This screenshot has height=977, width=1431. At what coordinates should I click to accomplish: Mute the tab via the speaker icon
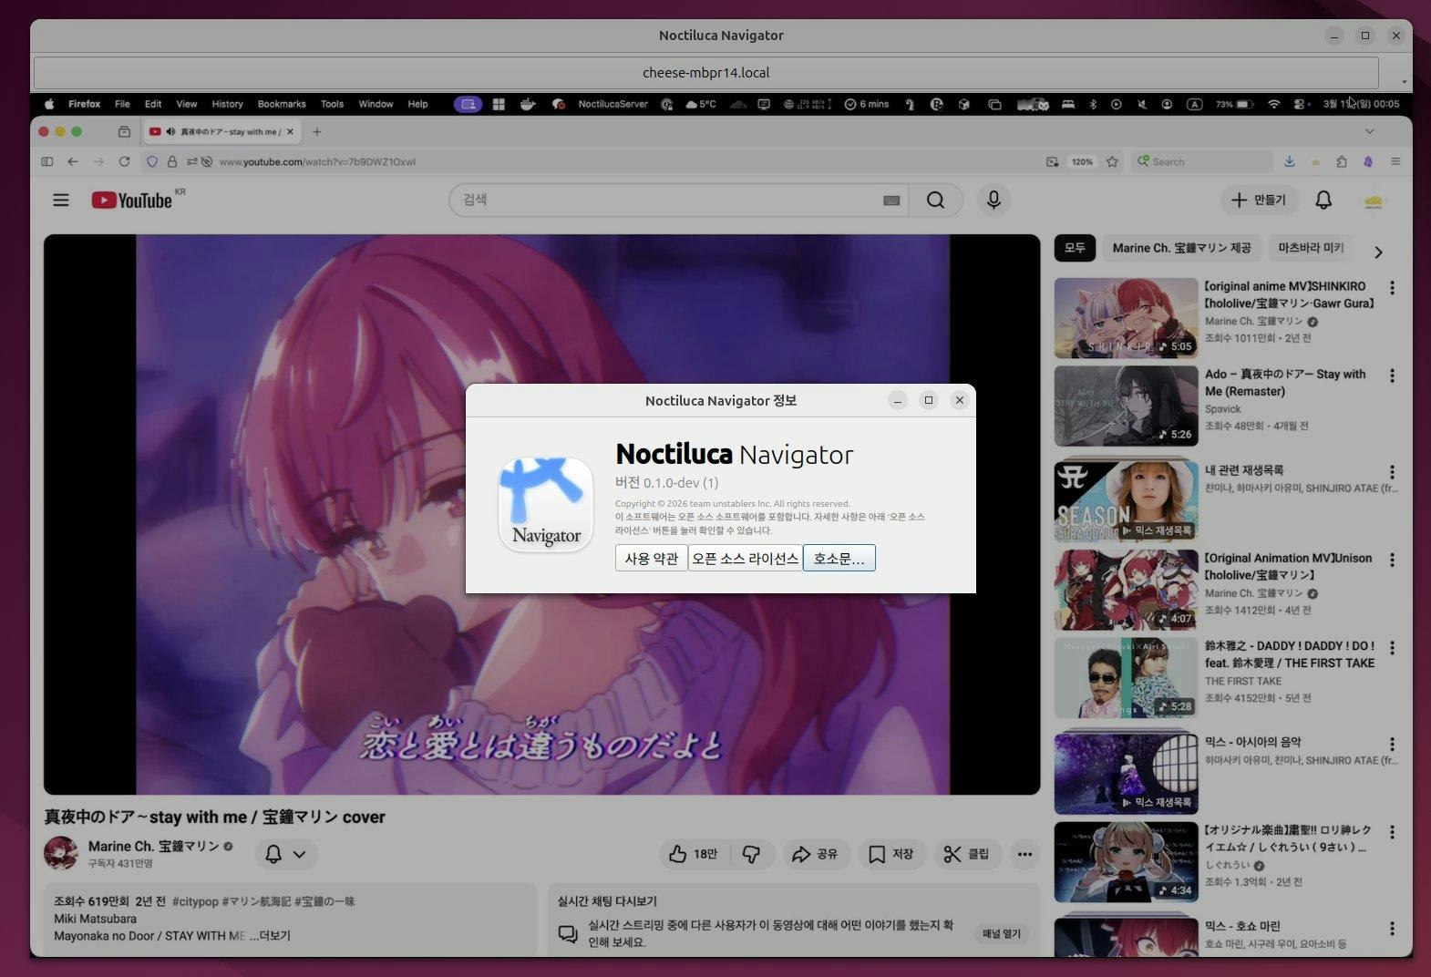pyautogui.click(x=170, y=131)
